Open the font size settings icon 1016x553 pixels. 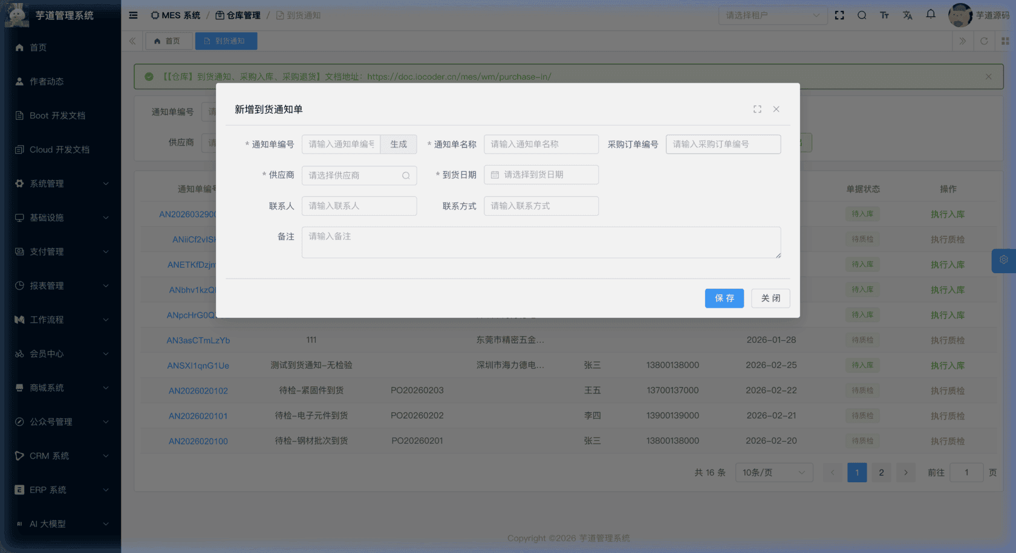884,15
